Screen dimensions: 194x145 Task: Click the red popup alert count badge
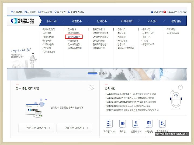[x=165, y=12]
